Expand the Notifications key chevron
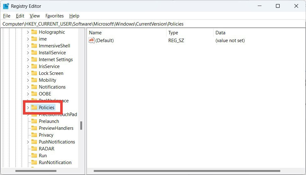Screen dimensions: 306x175 pos(28,87)
